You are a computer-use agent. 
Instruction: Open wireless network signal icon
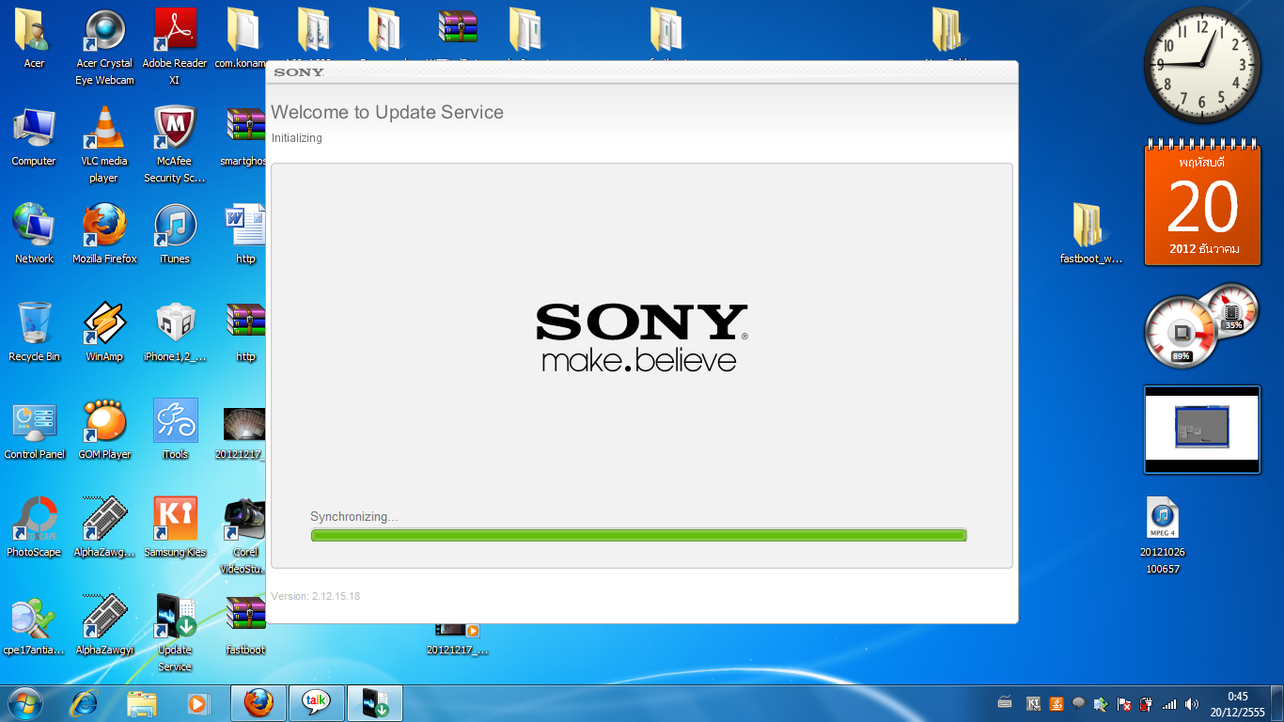click(x=1169, y=703)
